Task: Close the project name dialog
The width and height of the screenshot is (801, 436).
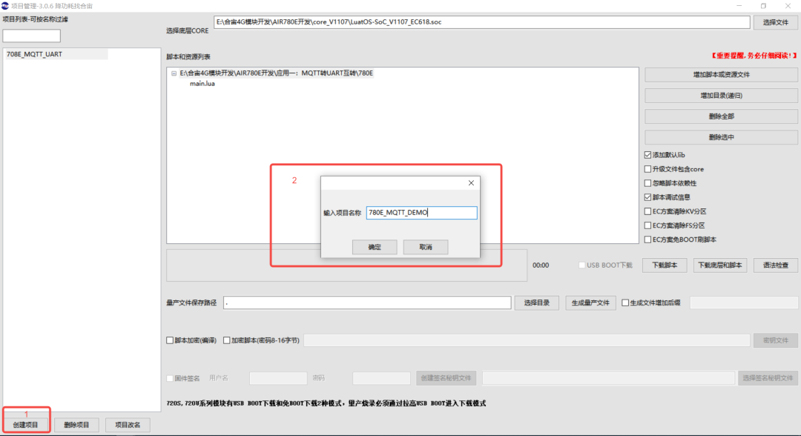Action: 471,182
